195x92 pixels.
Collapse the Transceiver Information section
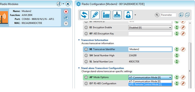79,40
